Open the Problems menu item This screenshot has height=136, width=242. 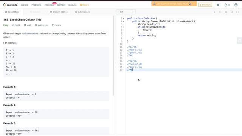pyautogui.click(x=36, y=5)
